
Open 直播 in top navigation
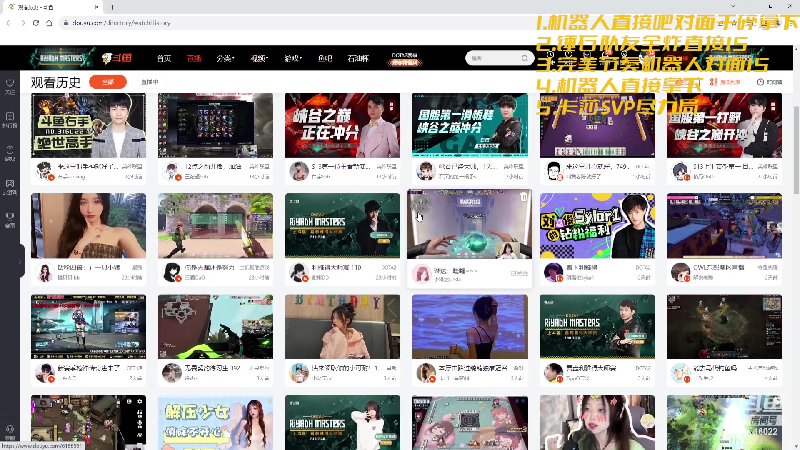[194, 58]
